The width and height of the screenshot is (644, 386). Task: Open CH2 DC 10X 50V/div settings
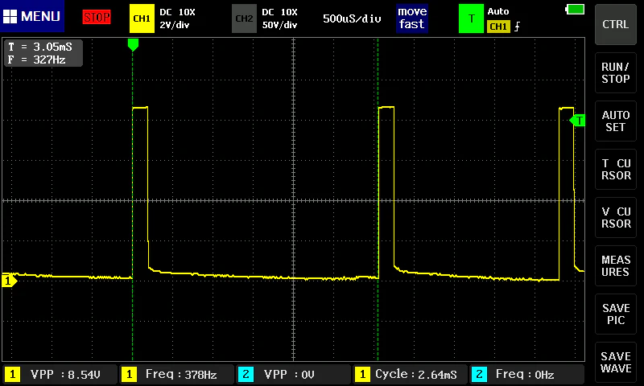279,18
